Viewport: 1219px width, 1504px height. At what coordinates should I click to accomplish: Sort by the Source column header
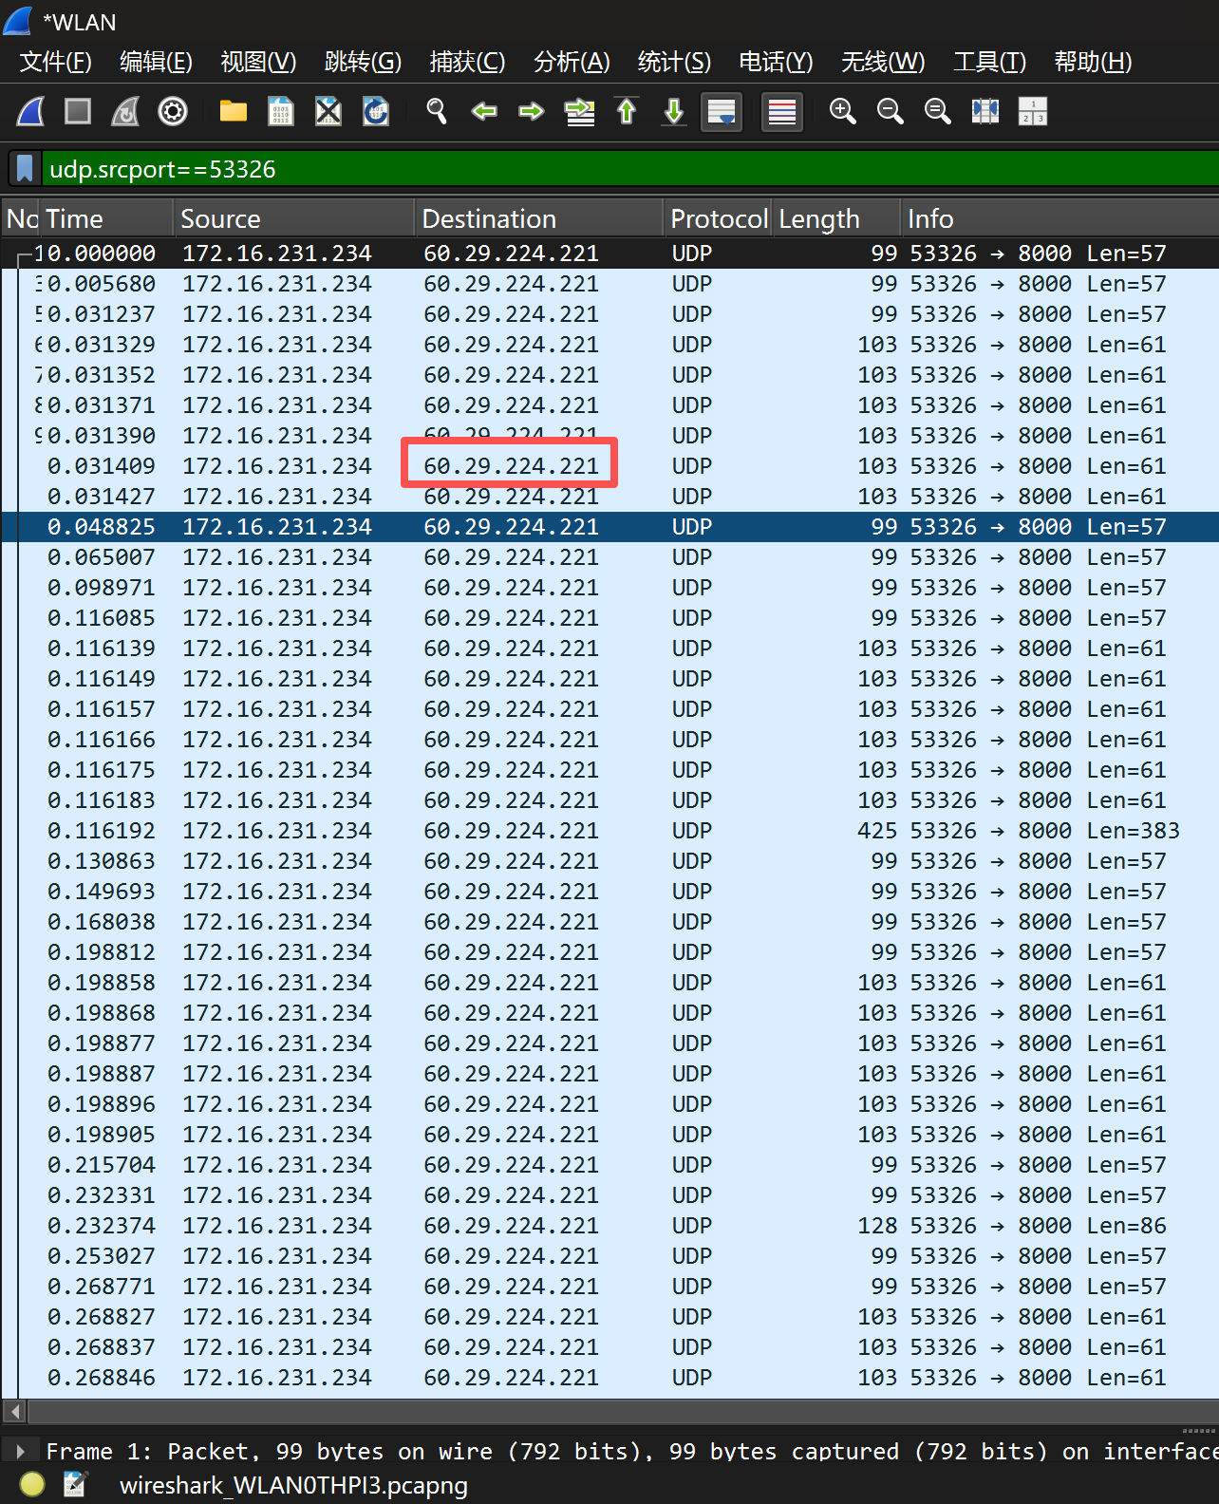click(293, 219)
